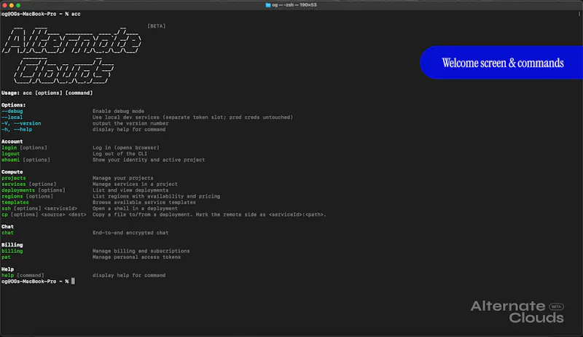Click the '<serviceId>' argument after ssh
Image resolution: width=583 pixels, height=337 pixels.
60,209
